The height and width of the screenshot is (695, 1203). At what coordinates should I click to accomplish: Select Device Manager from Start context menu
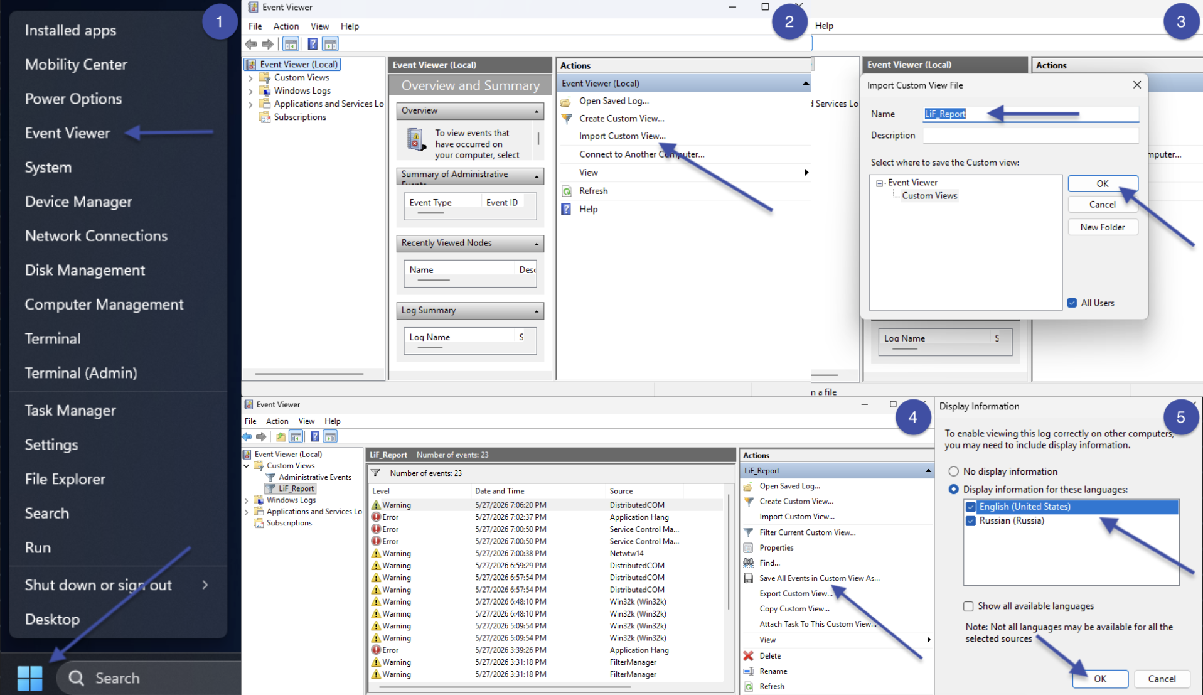pos(78,202)
